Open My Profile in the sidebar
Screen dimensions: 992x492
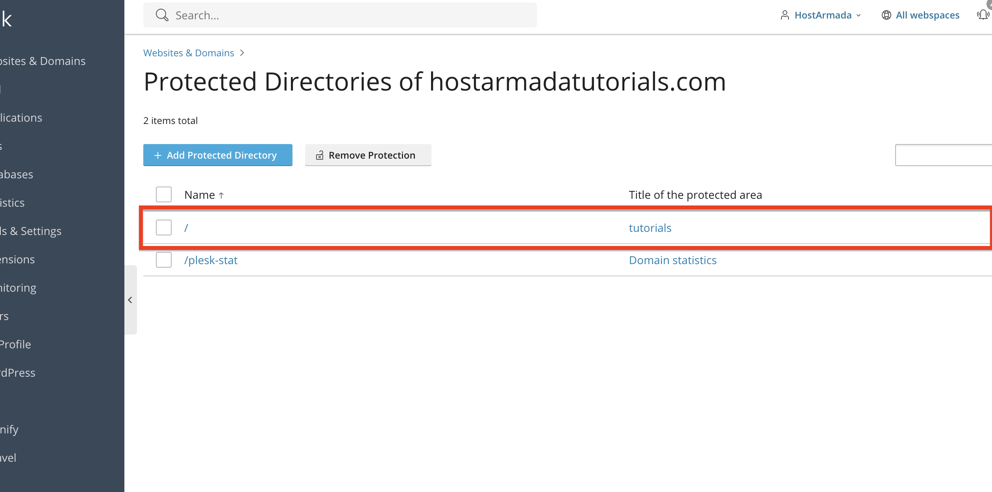click(x=15, y=344)
